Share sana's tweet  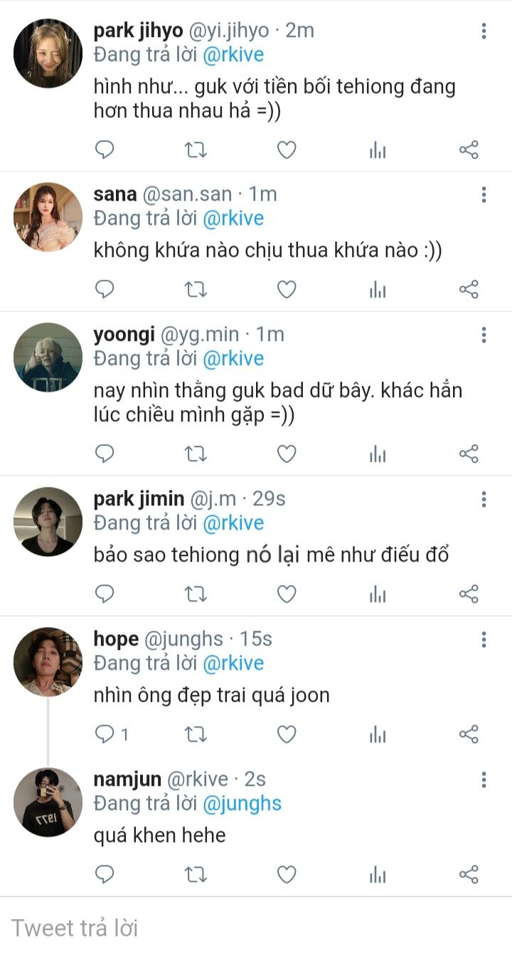click(469, 290)
